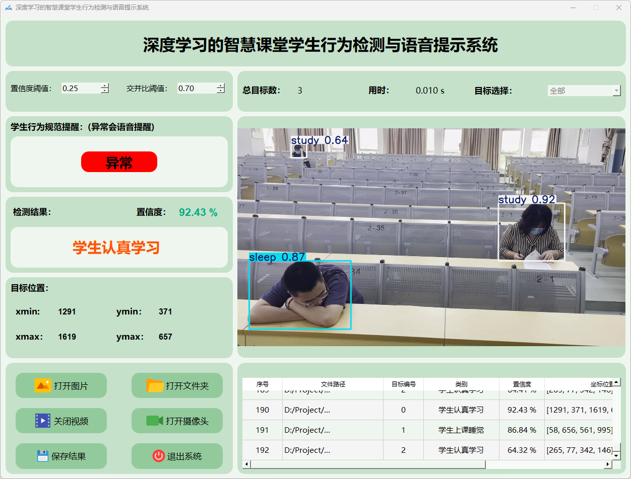
Task: Click the film strip close video icon
Action: 43,421
